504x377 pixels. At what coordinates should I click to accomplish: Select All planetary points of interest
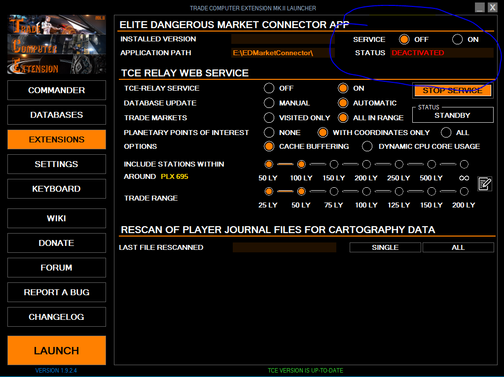point(446,132)
